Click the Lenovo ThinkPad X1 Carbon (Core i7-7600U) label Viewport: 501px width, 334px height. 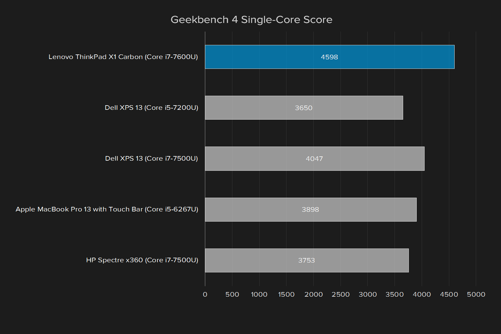(123, 57)
